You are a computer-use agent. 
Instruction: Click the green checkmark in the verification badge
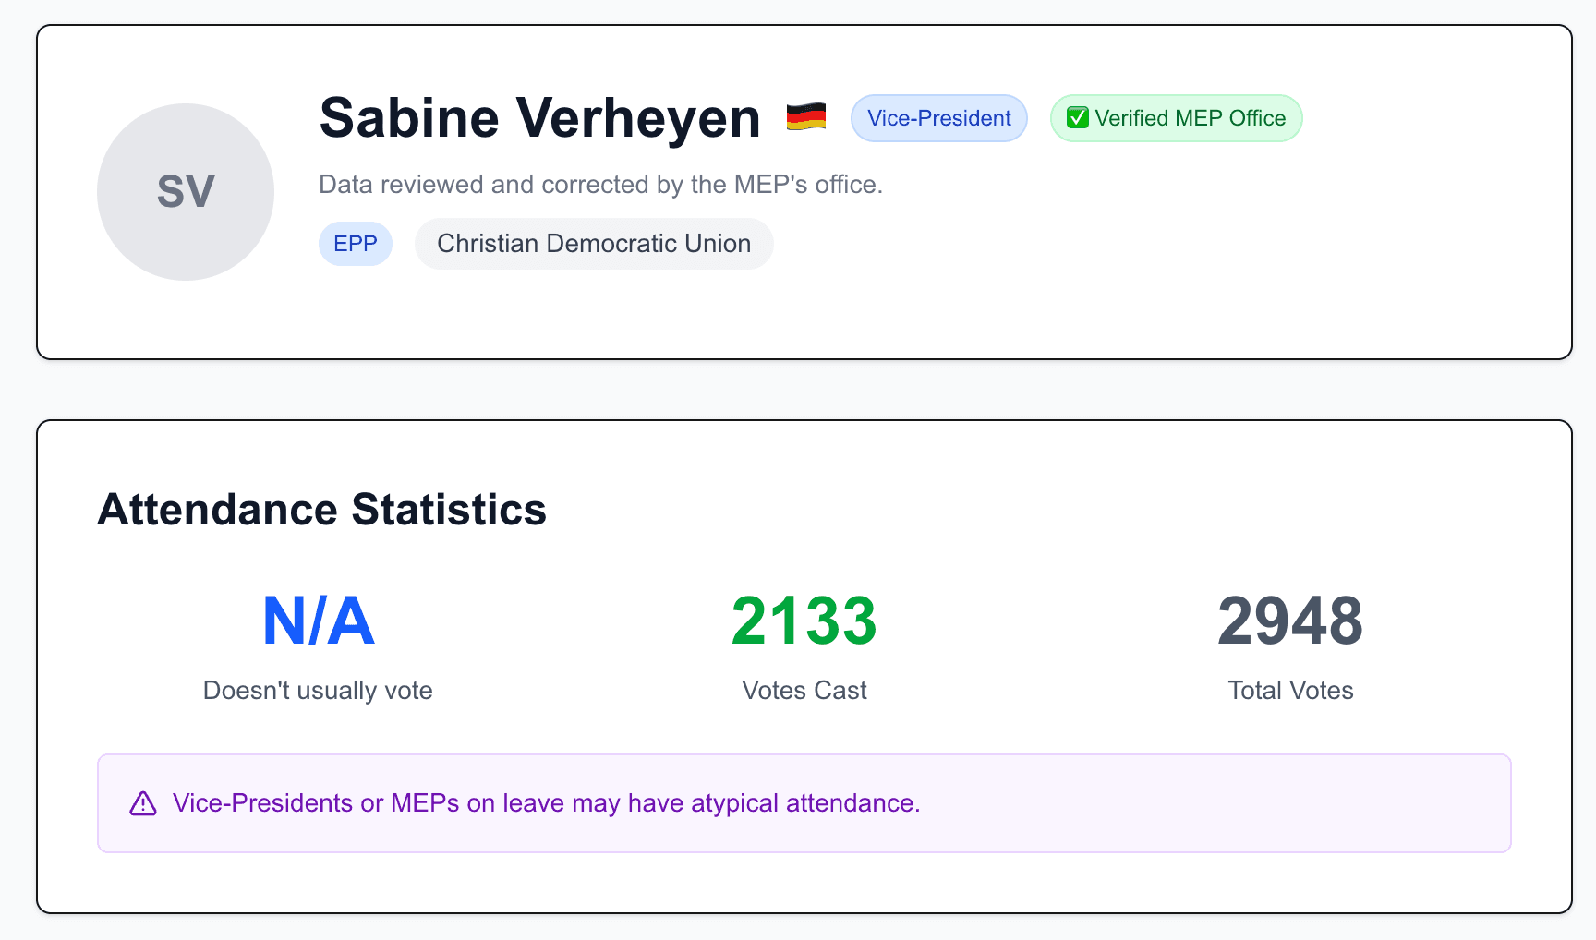point(1077,118)
